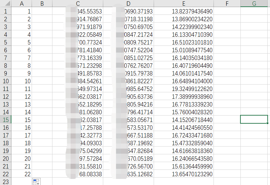This screenshot has height=185, width=270.
Task: Click the Select All corner triangle
Action: 6,4
